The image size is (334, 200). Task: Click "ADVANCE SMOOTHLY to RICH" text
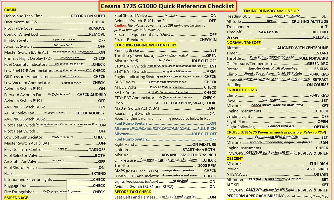pyautogui.click(x=189, y=155)
